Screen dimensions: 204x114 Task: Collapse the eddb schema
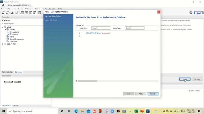point(3,27)
